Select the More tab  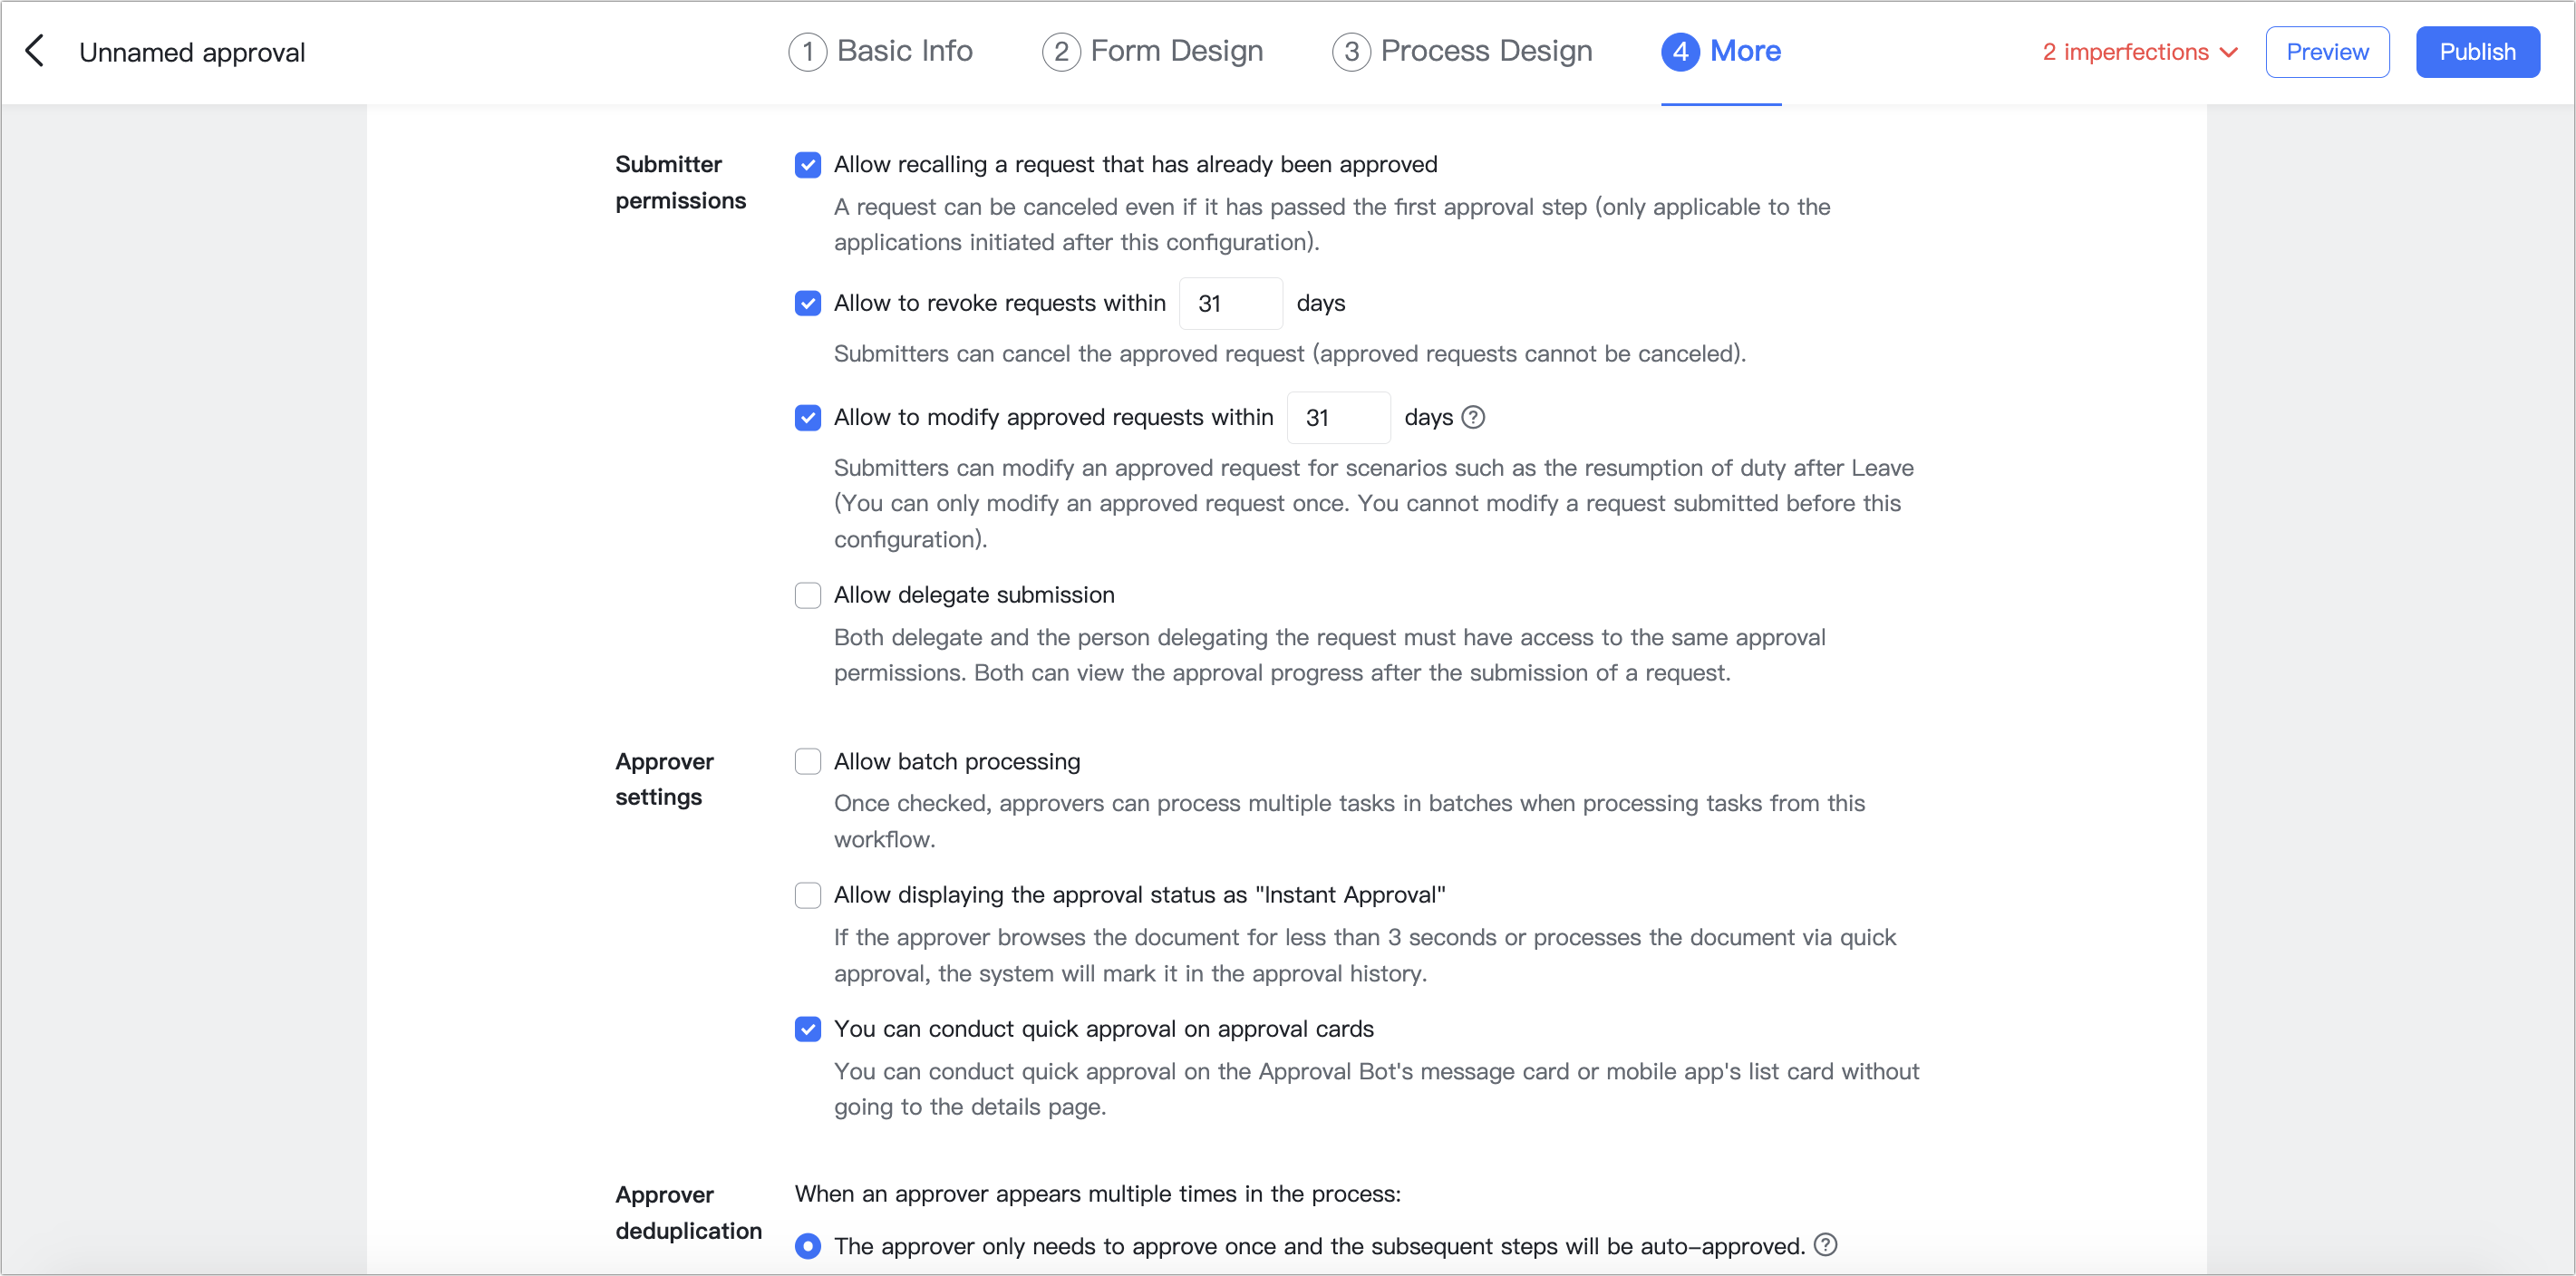pos(1720,51)
